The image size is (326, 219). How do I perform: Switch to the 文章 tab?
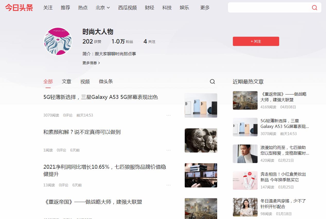click(x=66, y=82)
